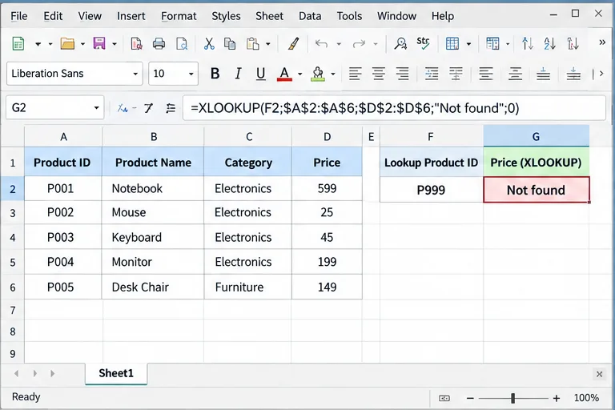Apply the red font color
The height and width of the screenshot is (410, 615).
(284, 74)
